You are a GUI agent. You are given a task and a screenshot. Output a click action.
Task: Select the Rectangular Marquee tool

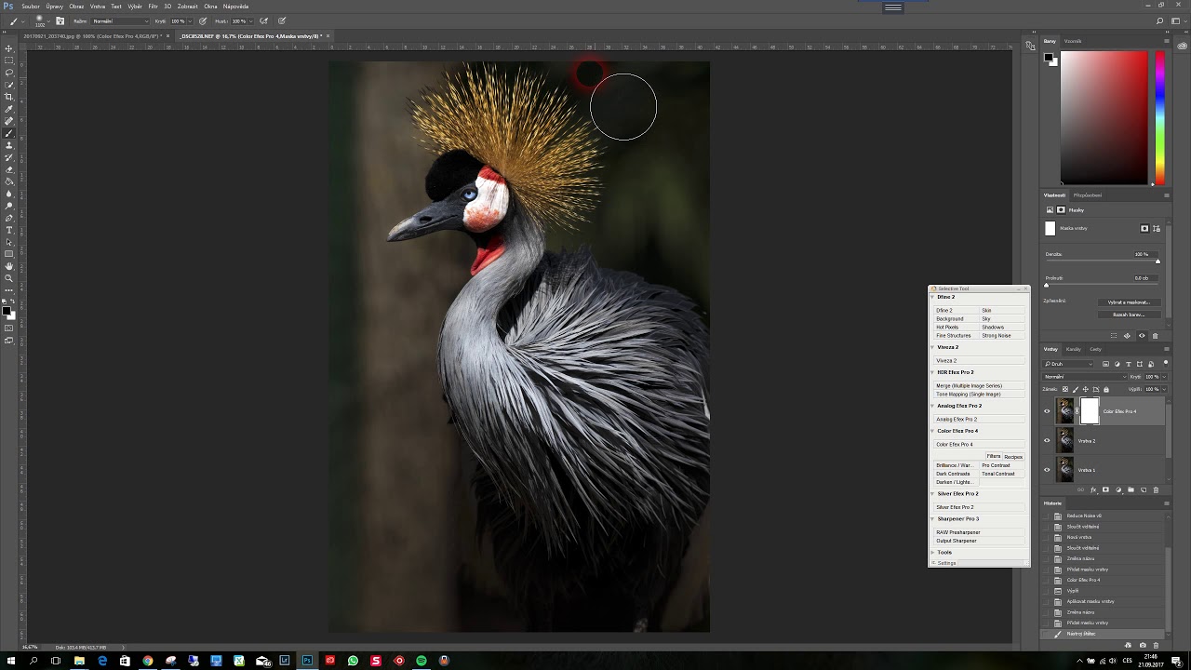click(x=9, y=60)
